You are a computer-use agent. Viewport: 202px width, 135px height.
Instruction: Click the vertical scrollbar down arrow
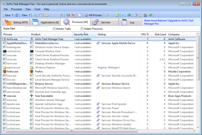pos(198,127)
